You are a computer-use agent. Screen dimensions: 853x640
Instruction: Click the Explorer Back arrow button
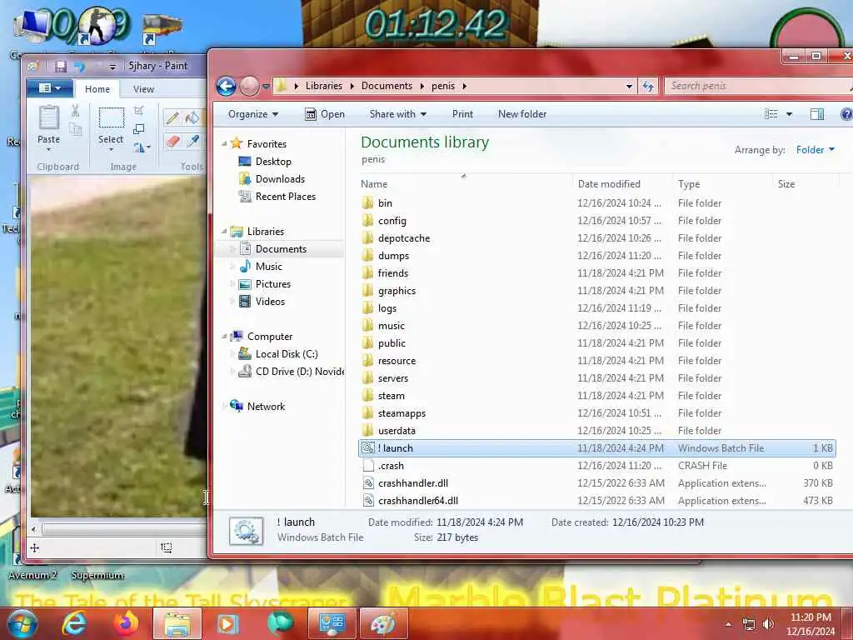click(227, 86)
